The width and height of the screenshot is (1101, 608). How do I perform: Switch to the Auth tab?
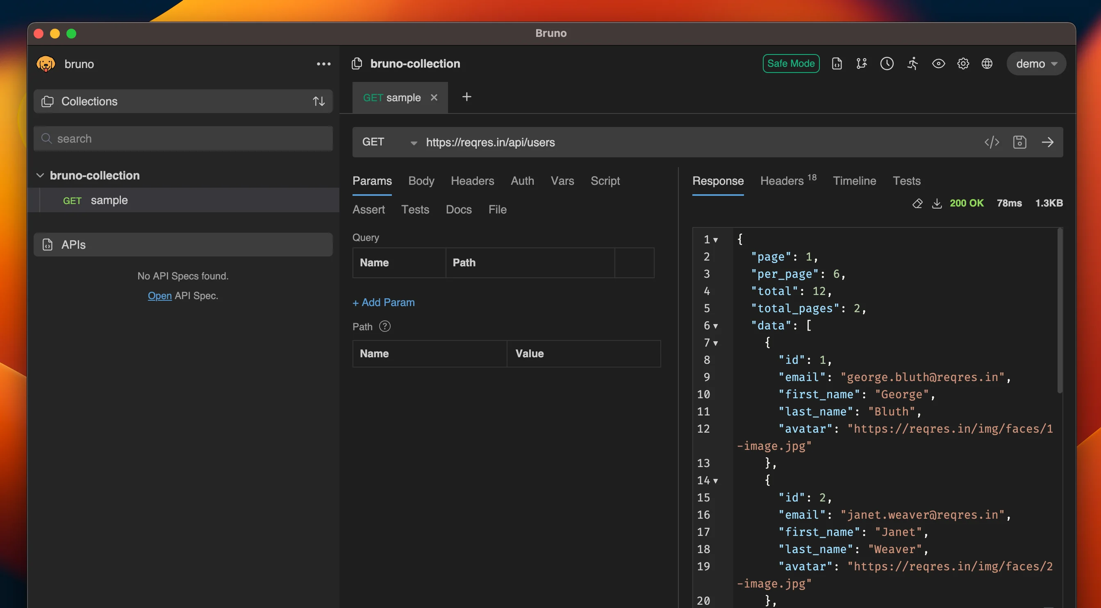click(x=522, y=181)
